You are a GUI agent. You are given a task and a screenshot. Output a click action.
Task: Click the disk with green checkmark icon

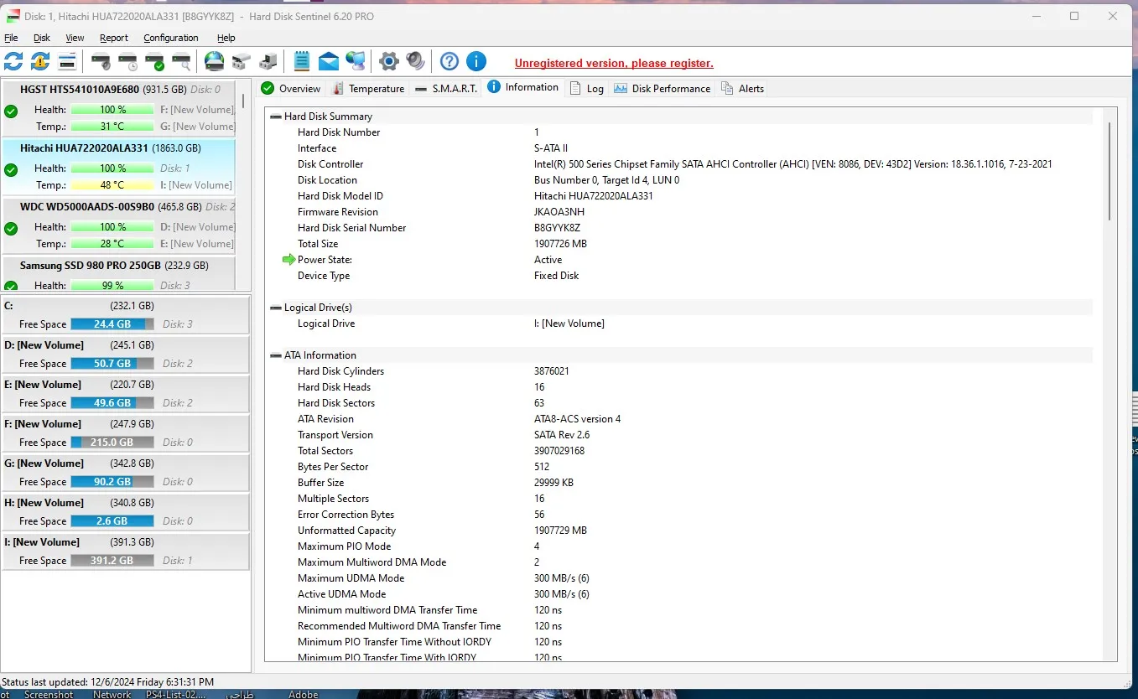[x=154, y=61]
